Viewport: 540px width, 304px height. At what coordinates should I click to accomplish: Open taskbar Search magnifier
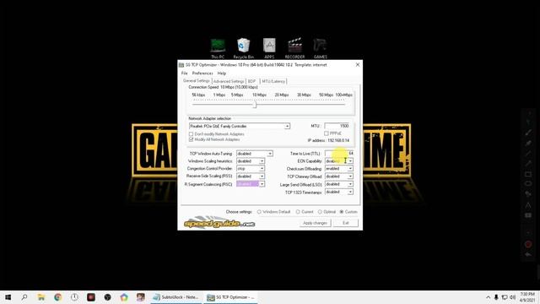[24, 297]
